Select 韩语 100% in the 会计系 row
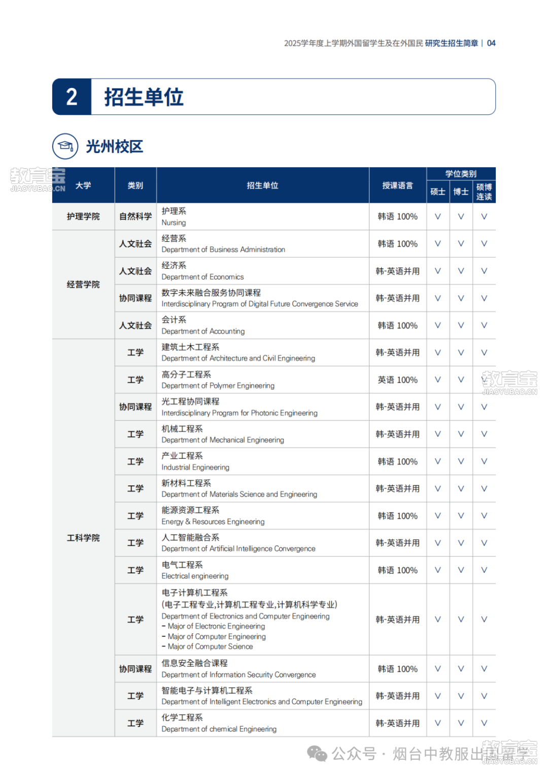 pos(398,326)
